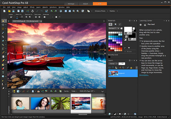Toggle the layer lock icon

[131, 67]
